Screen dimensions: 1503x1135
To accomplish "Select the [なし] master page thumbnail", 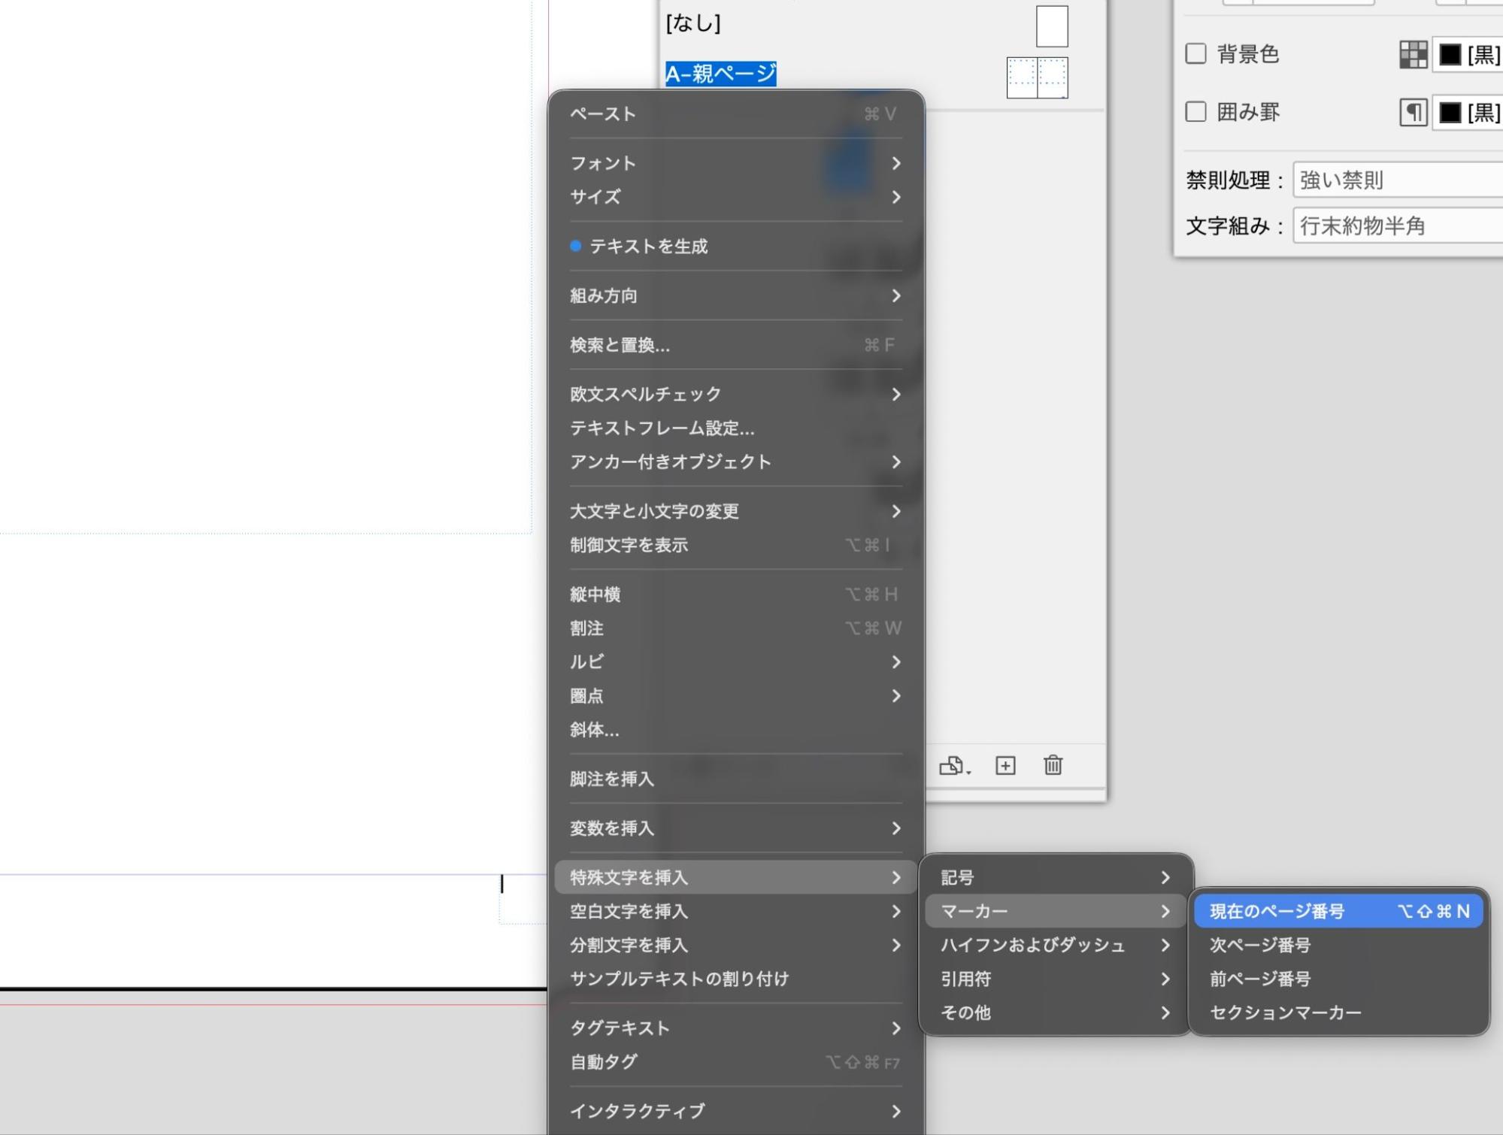I will pyautogui.click(x=1052, y=26).
